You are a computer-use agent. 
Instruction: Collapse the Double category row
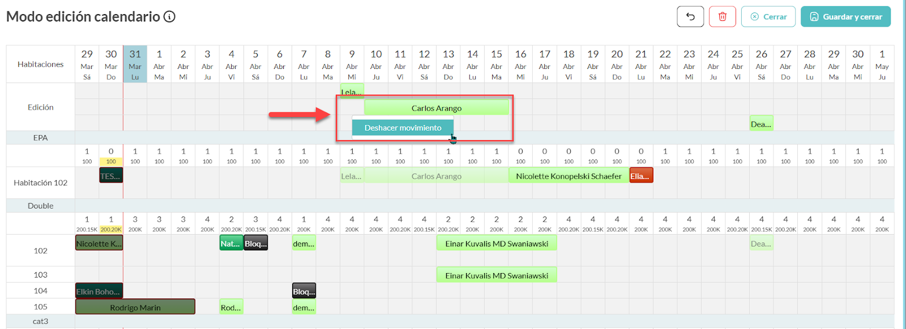pyautogui.click(x=40, y=206)
